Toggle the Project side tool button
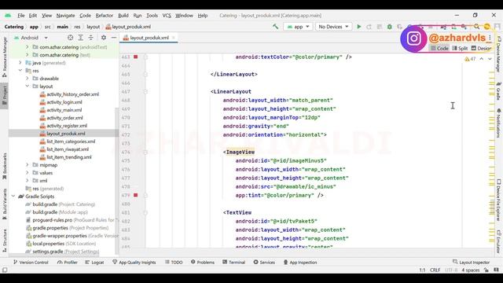Image resolution: width=503 pixels, height=283 pixels. pyautogui.click(x=5, y=95)
